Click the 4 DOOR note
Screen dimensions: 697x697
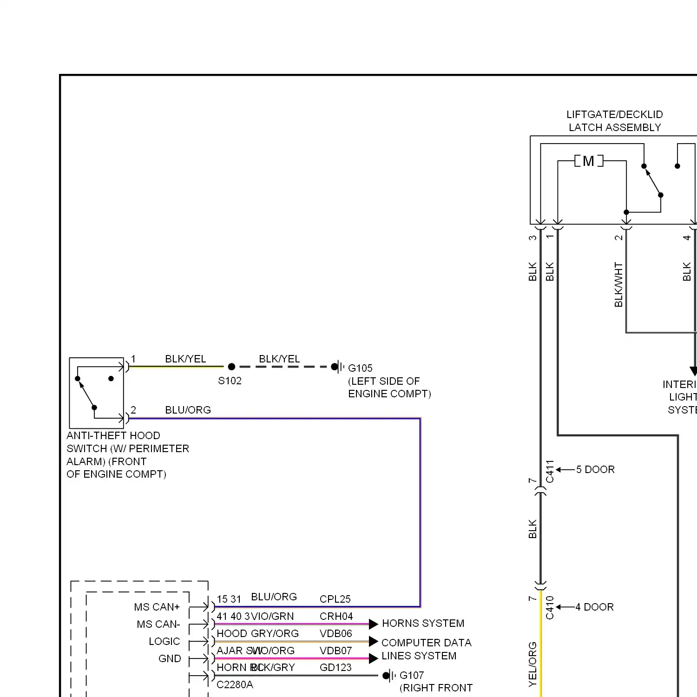click(x=594, y=607)
